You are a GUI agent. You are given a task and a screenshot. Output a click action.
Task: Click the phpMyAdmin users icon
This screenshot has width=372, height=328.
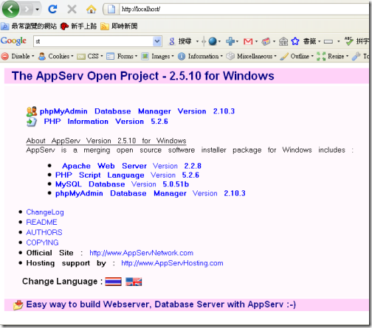point(32,111)
